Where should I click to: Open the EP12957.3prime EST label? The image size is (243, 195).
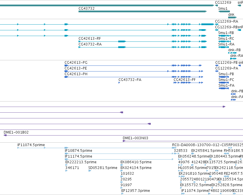[136, 191]
